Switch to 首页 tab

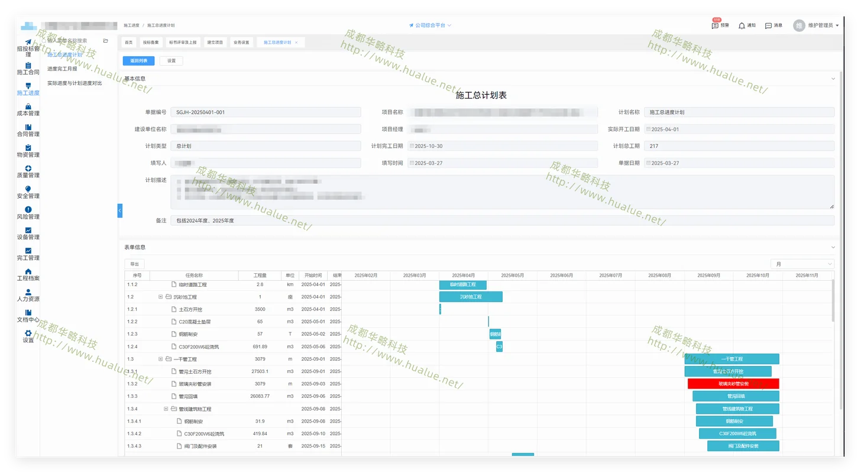point(129,43)
